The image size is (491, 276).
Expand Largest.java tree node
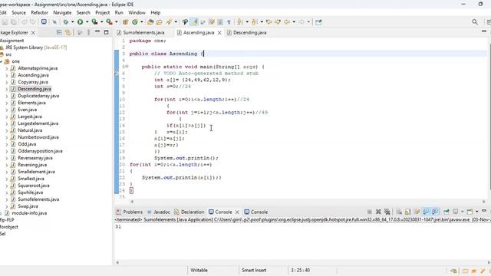pos(7,117)
